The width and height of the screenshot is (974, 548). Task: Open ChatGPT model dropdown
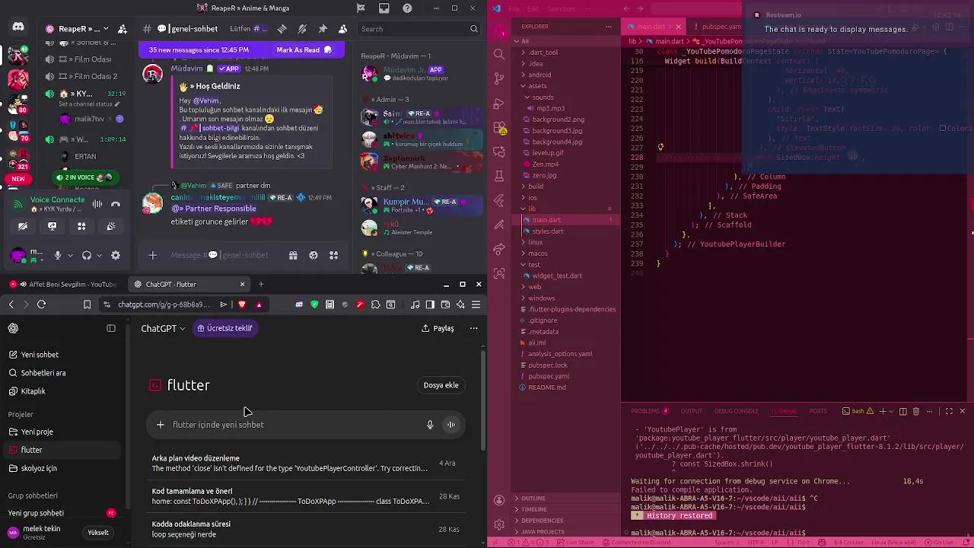click(x=163, y=328)
